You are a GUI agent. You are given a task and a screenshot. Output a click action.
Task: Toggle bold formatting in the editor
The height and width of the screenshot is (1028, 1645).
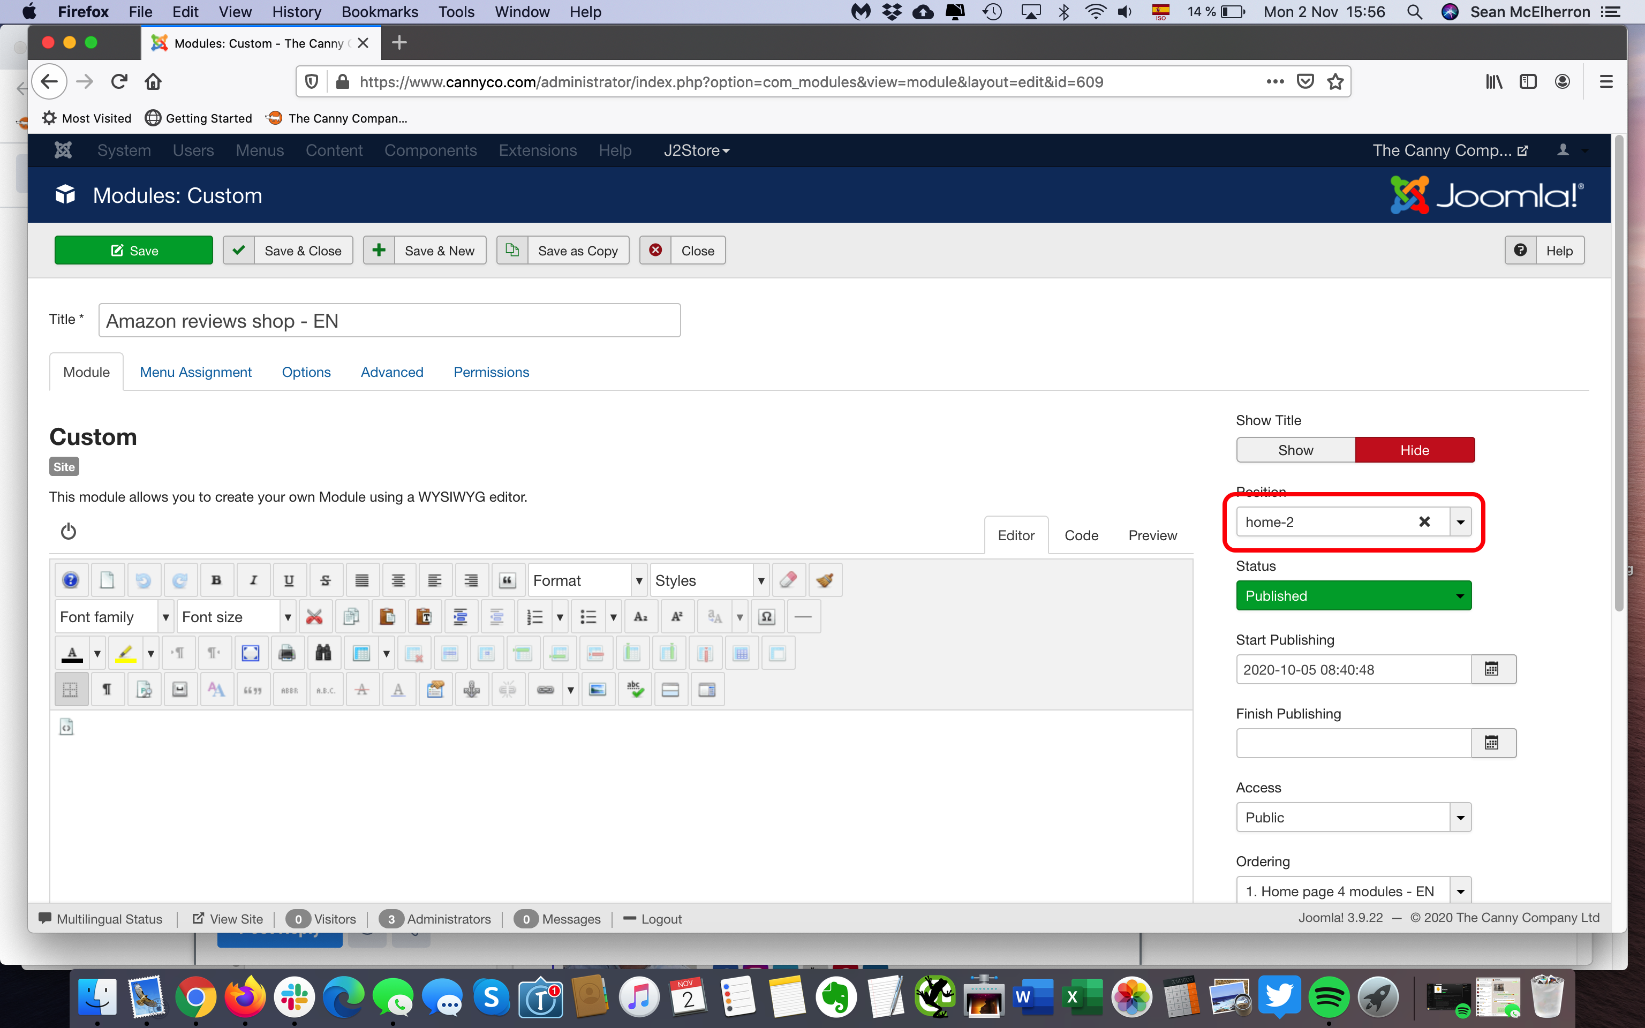[216, 580]
